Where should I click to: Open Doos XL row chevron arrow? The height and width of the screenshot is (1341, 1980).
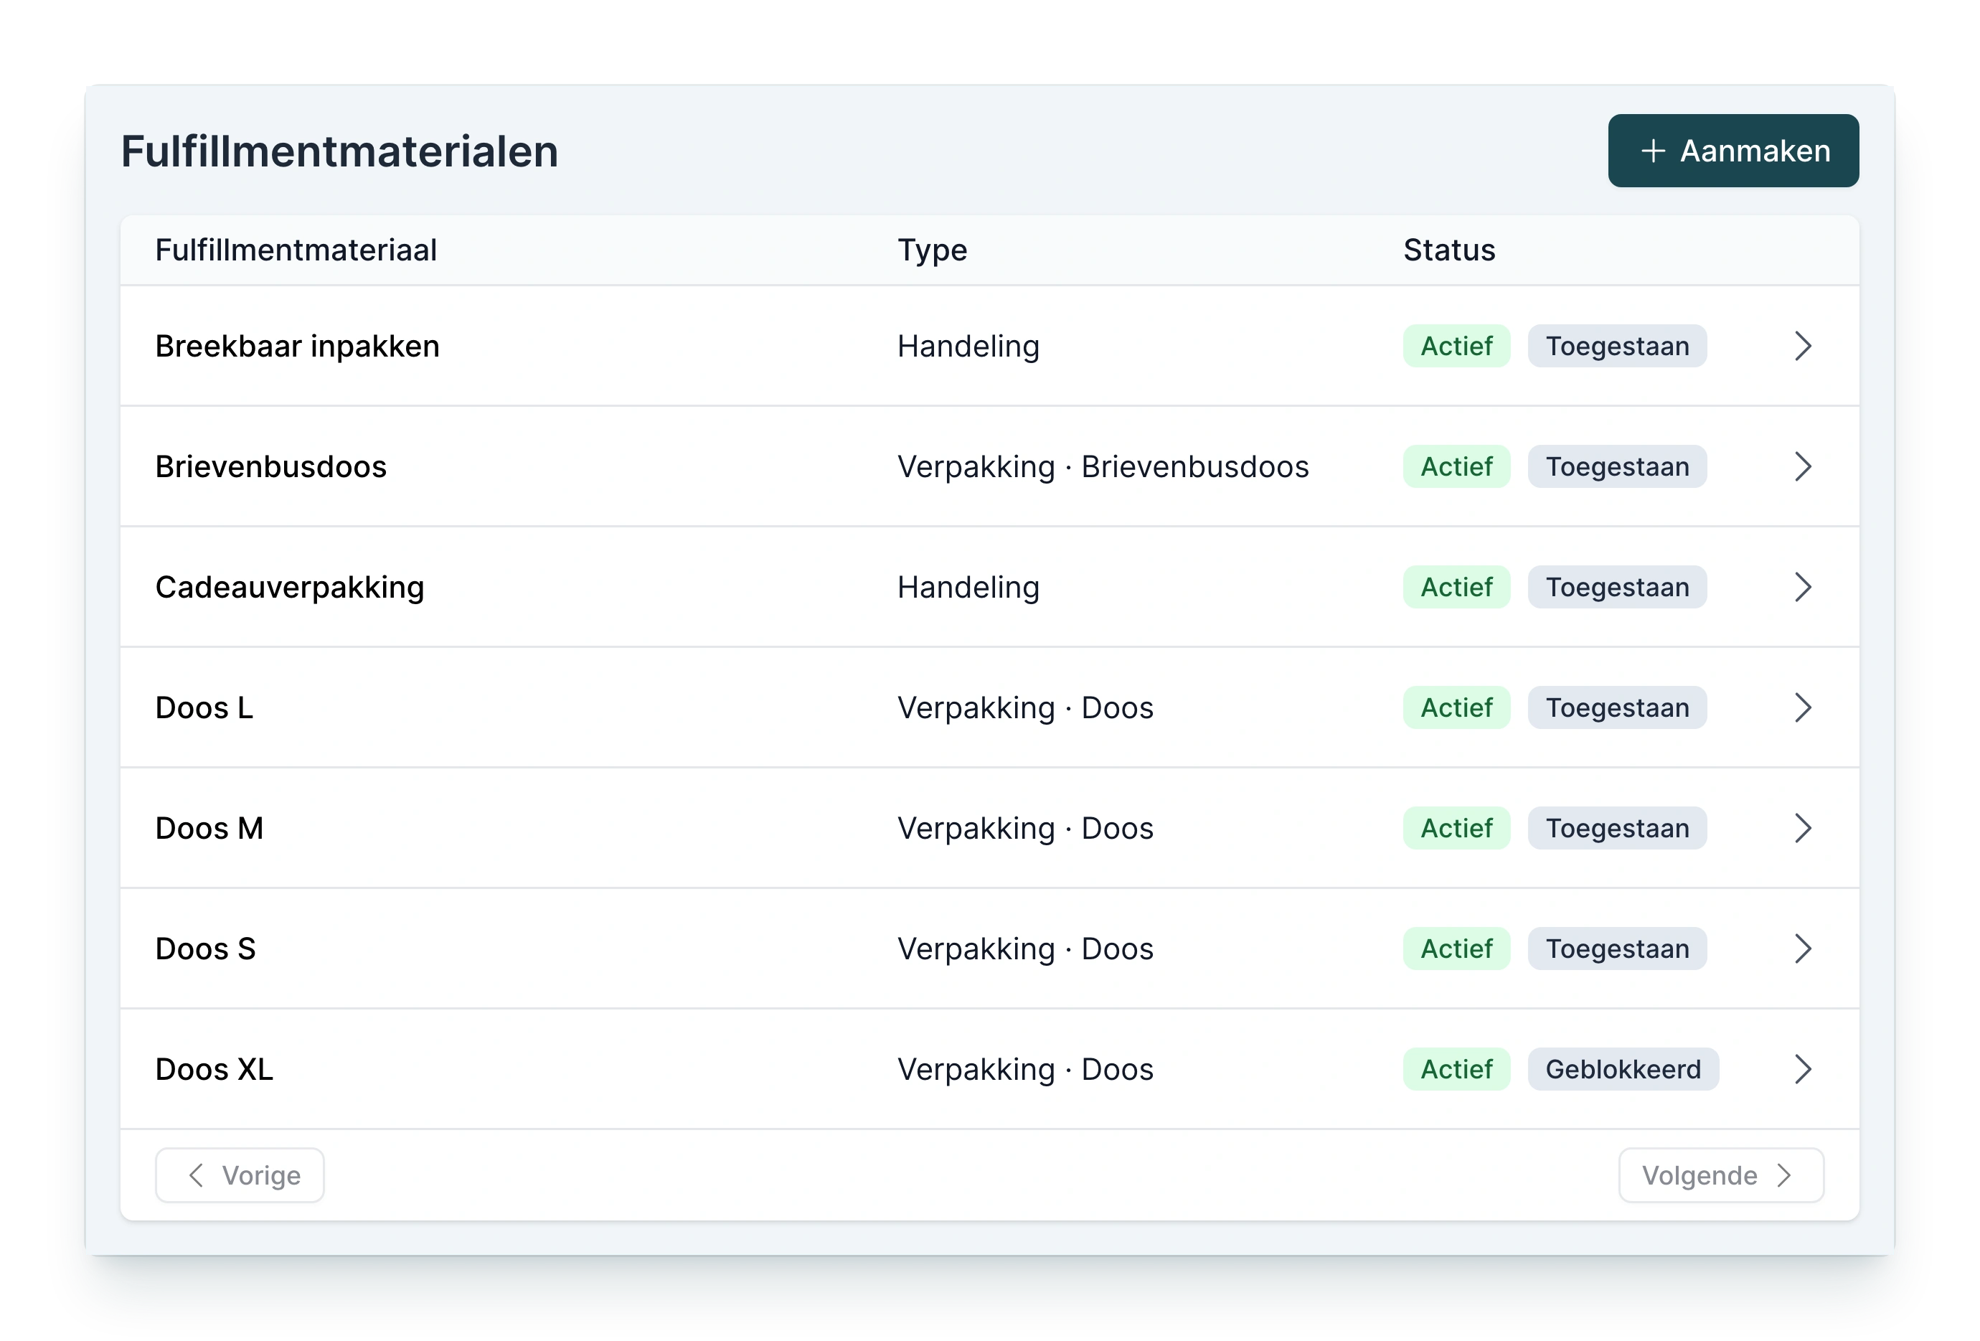point(1801,1069)
